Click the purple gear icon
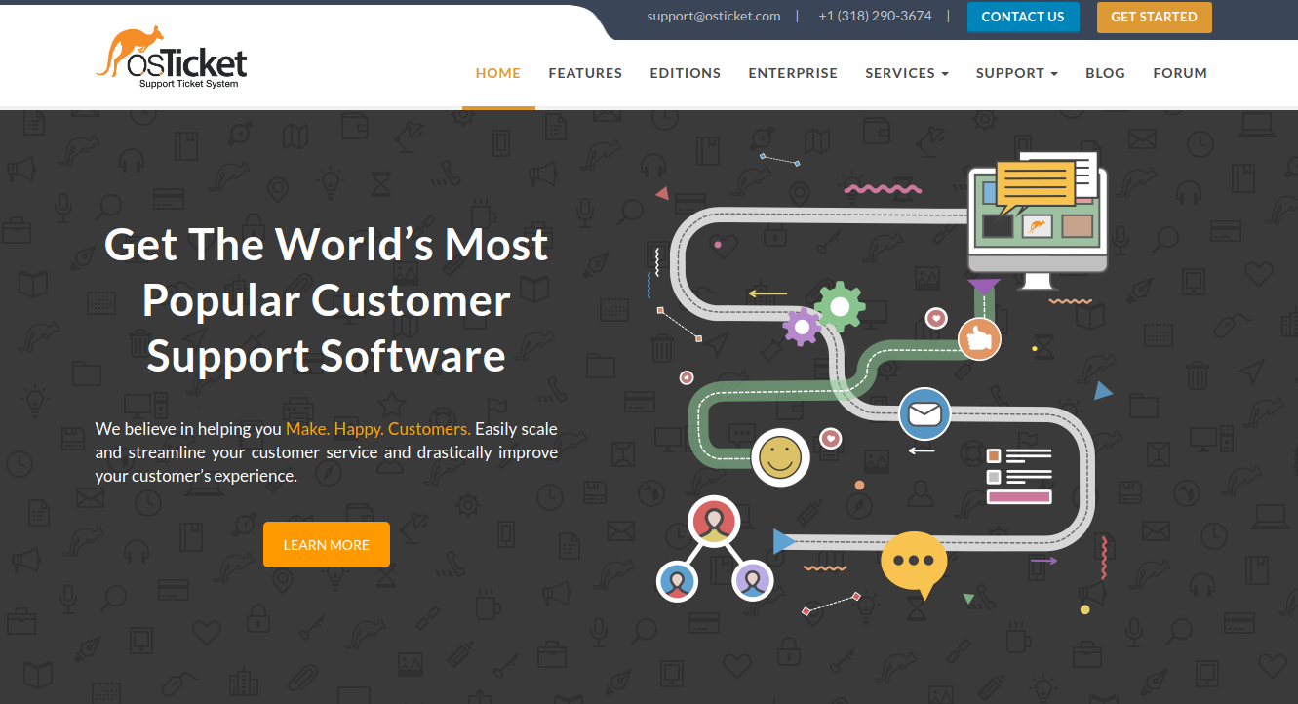The width and height of the screenshot is (1298, 704). (x=802, y=328)
